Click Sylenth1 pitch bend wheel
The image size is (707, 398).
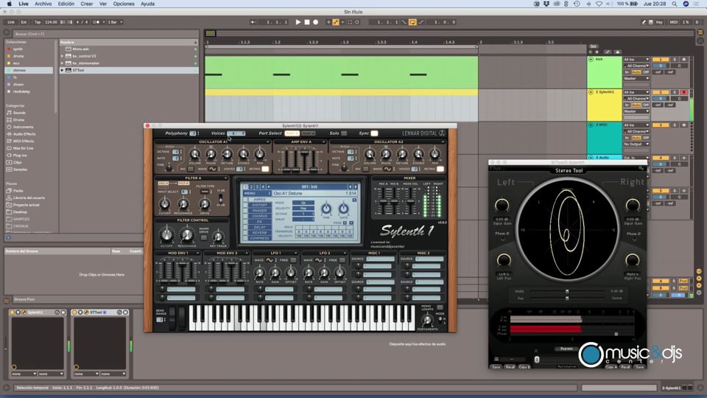coord(172,317)
